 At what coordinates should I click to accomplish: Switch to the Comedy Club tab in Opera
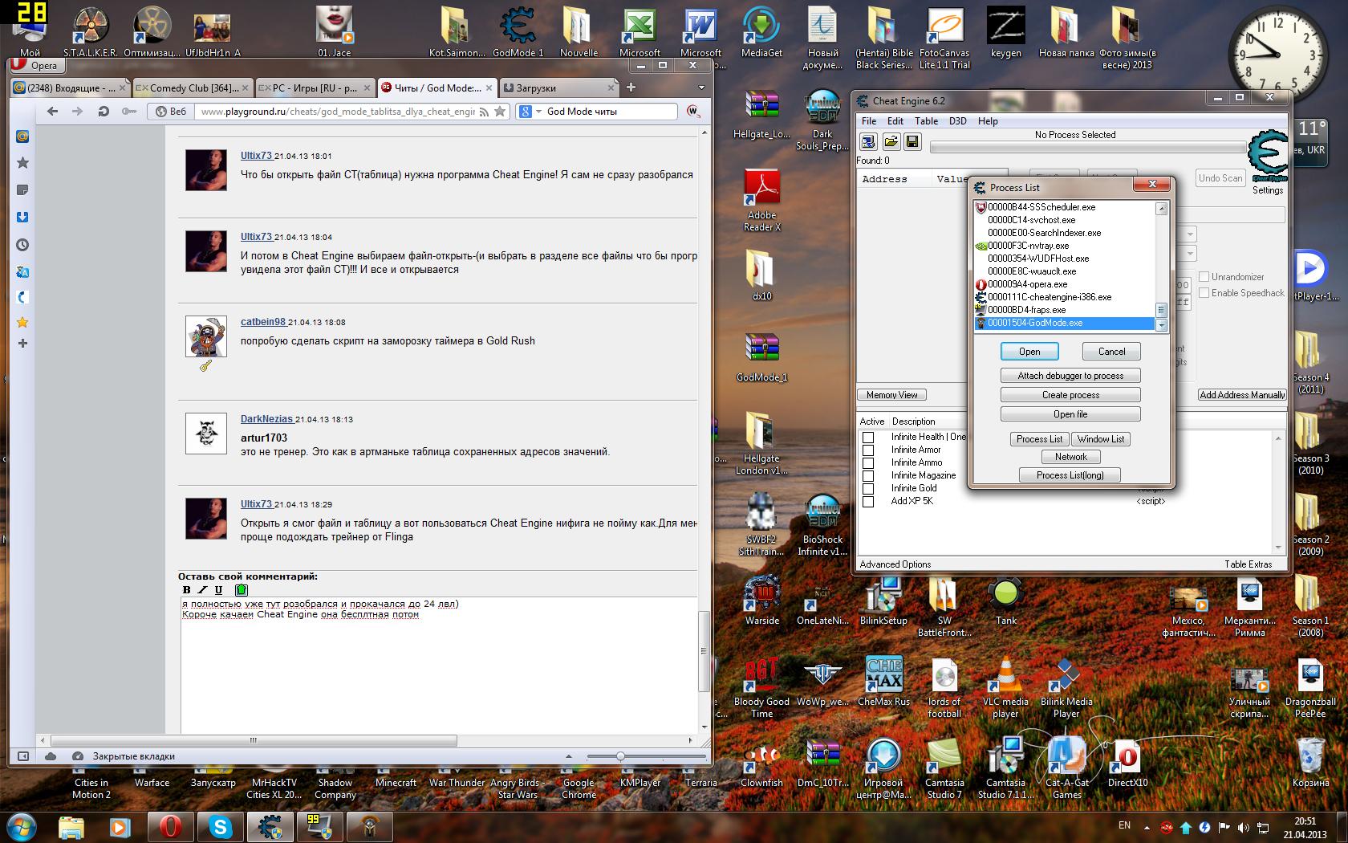pos(193,88)
